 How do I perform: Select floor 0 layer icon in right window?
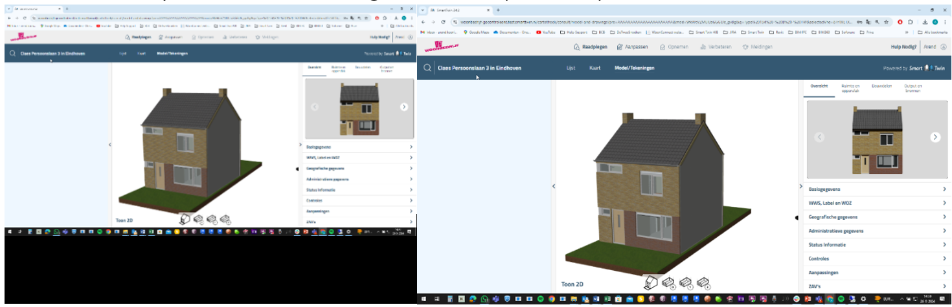pos(669,282)
